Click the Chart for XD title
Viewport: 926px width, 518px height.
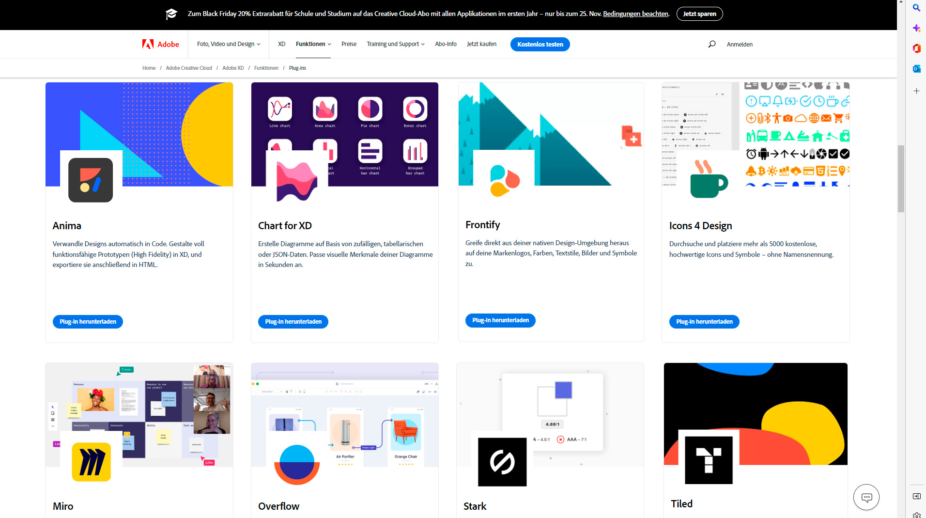(285, 226)
